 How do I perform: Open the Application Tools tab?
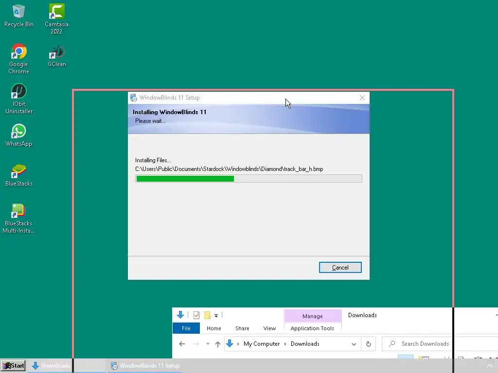click(x=312, y=328)
